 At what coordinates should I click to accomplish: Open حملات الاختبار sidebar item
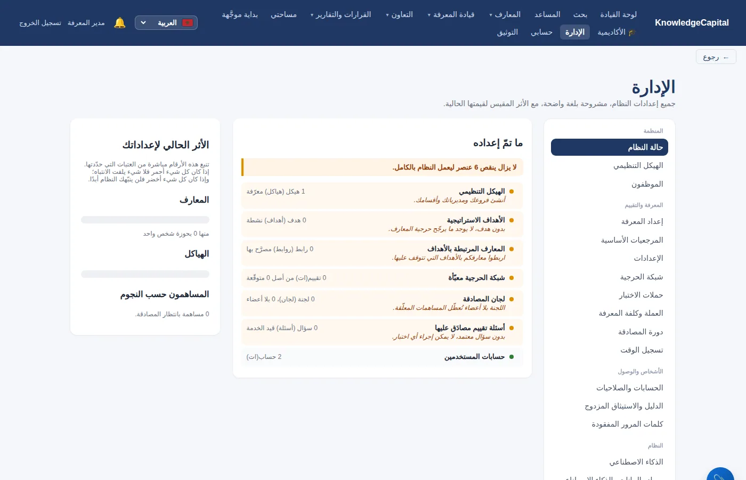pyautogui.click(x=610, y=295)
